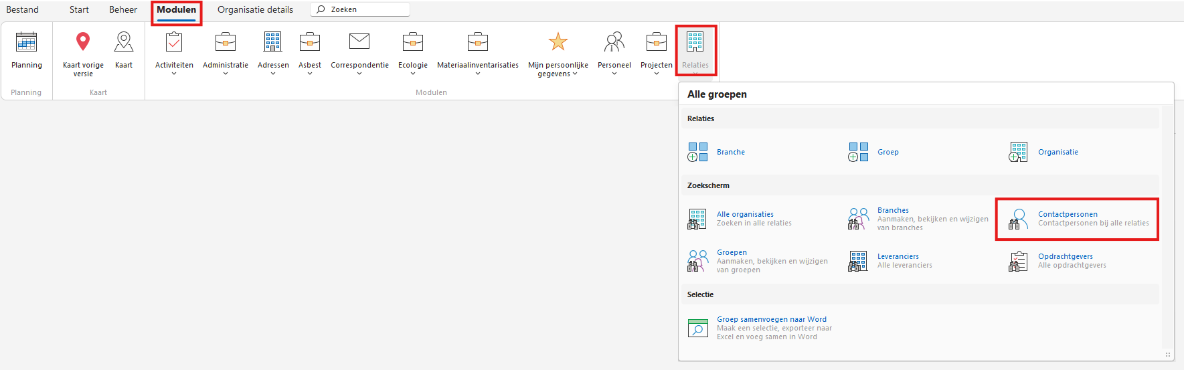This screenshot has width=1184, height=370.
Task: Expand the Activiteiten dropdown chevron
Action: (174, 74)
